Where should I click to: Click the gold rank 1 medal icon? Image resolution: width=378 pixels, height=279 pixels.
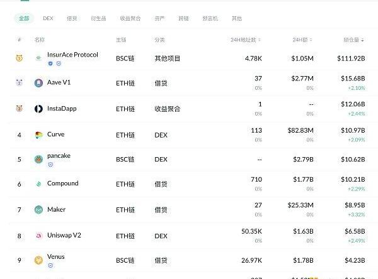20,58
